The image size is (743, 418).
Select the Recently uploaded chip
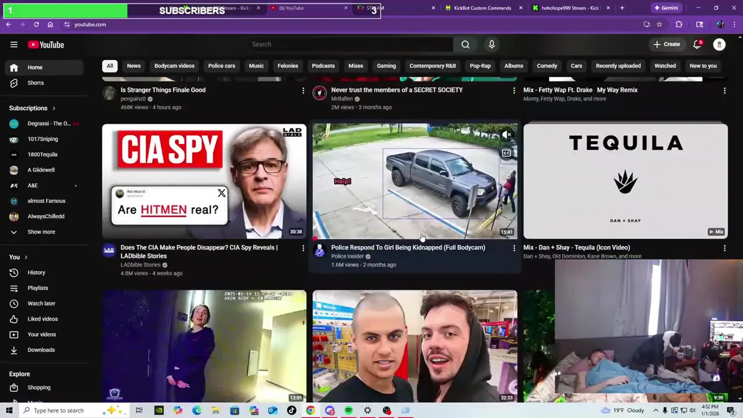[x=618, y=66]
